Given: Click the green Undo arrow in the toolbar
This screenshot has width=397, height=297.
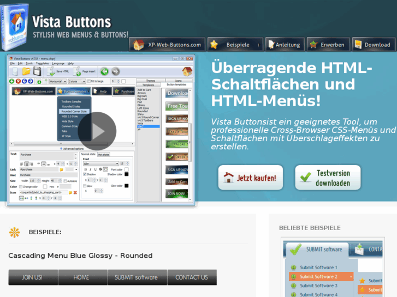Looking at the screenshot, I should click(x=104, y=71).
